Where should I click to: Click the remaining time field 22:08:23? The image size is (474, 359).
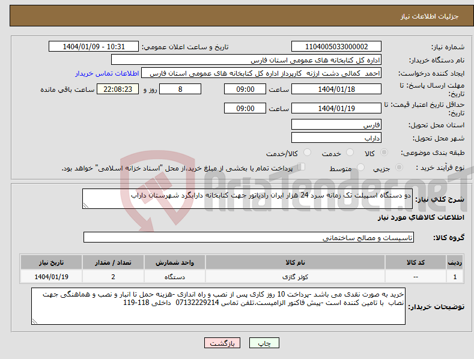pyautogui.click(x=118, y=89)
